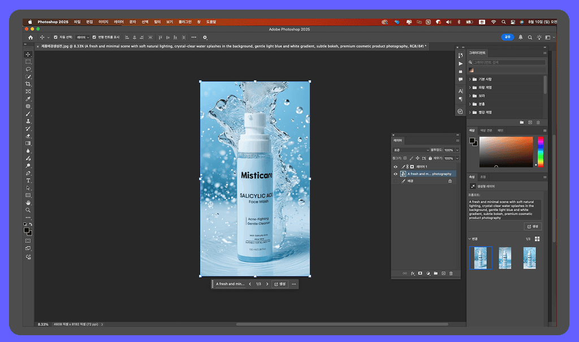Image resolution: width=579 pixels, height=342 pixels.
Task: Select the Gradient tool
Action: (28, 143)
